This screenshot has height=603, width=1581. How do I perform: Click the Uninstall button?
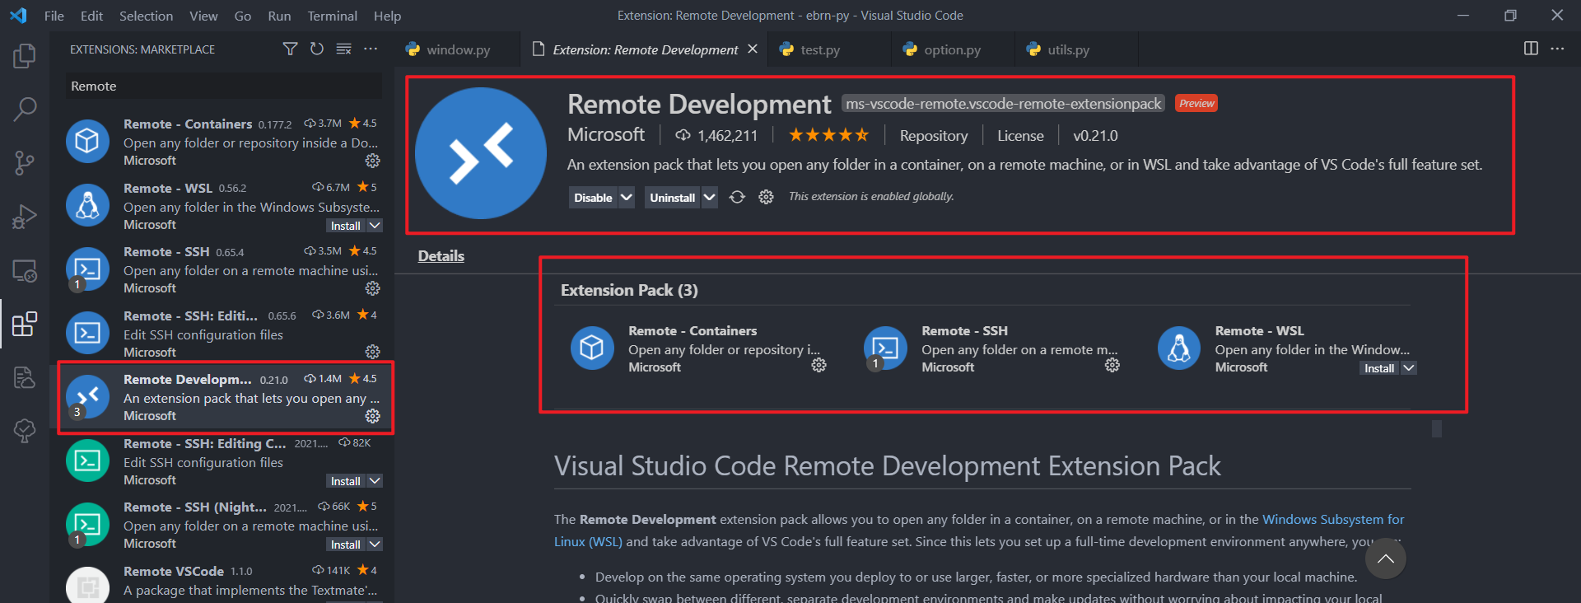(673, 198)
